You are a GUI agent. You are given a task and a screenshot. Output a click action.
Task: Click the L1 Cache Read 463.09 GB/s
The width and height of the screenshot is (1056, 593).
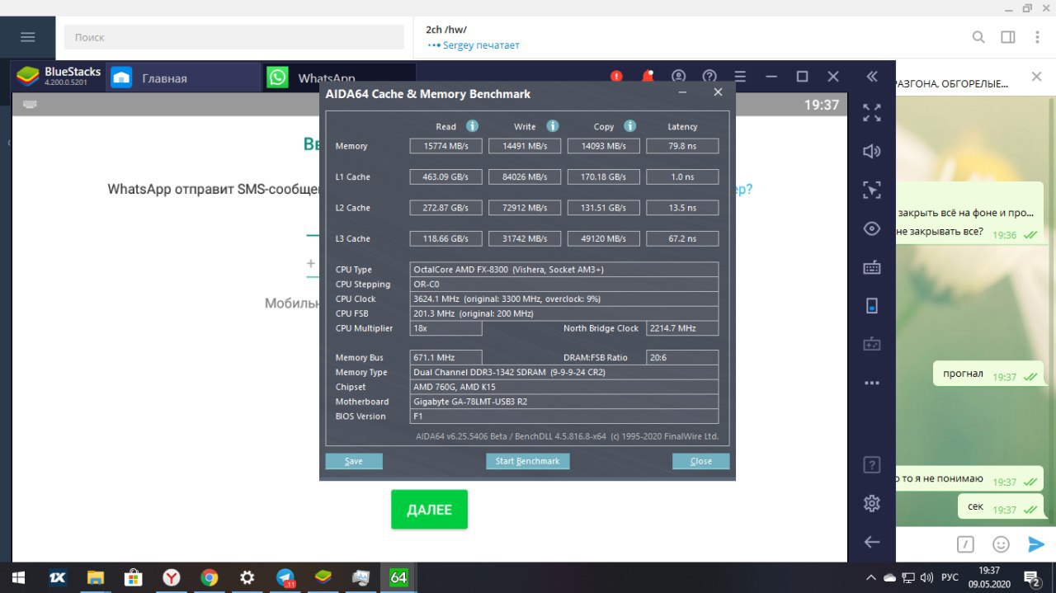point(445,176)
